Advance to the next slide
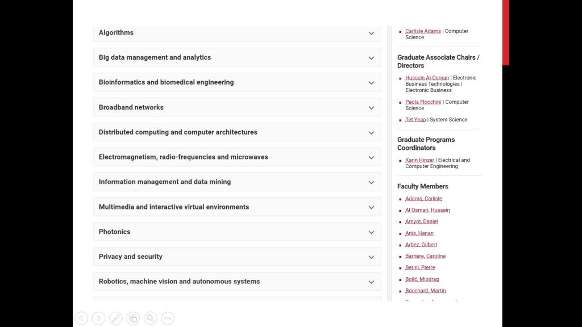This screenshot has width=582, height=327. 98,318
